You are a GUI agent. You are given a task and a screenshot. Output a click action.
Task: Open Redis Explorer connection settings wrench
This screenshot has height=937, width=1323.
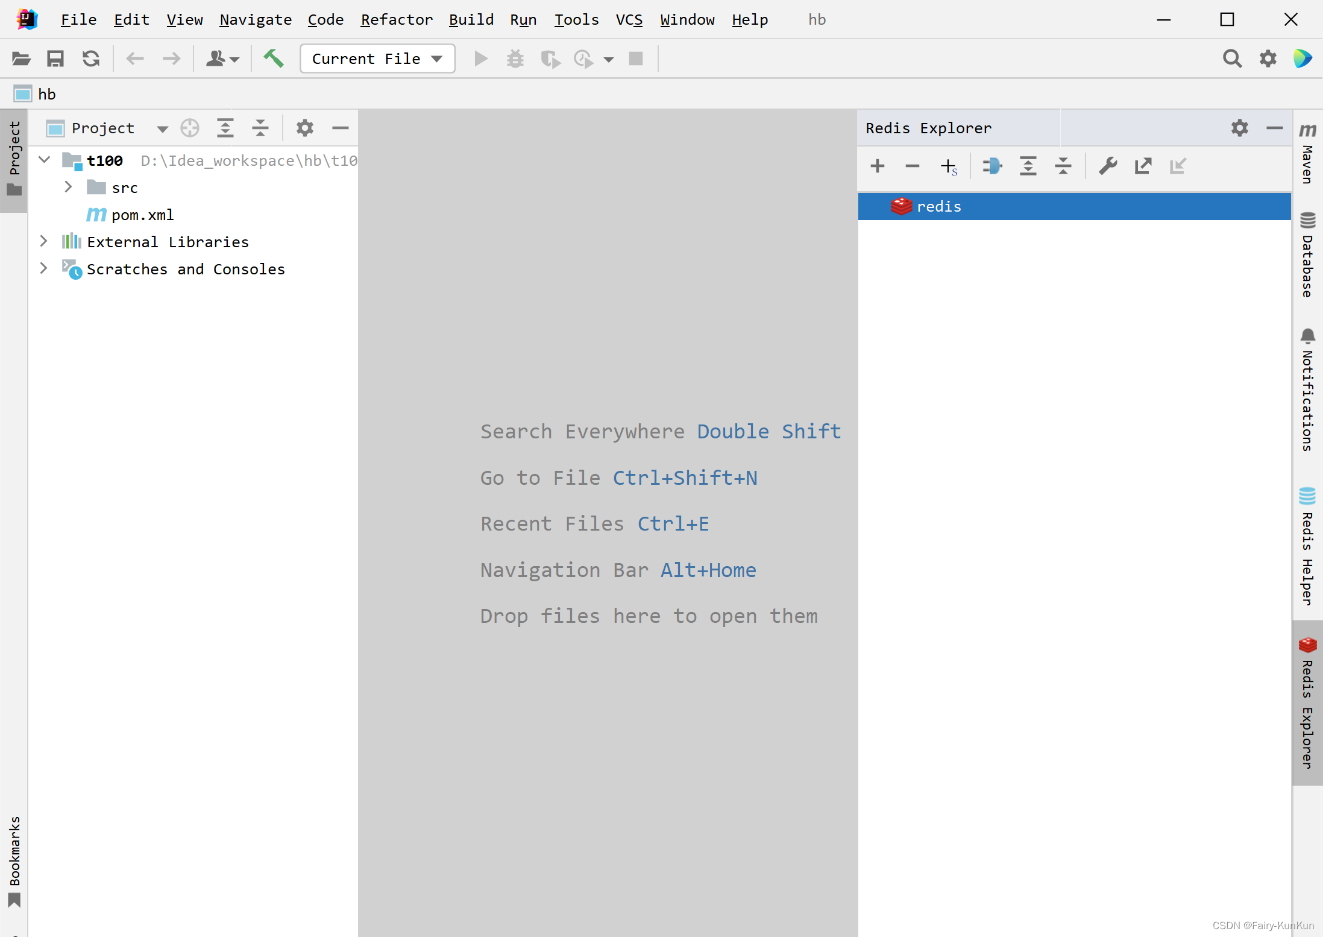[1108, 166]
